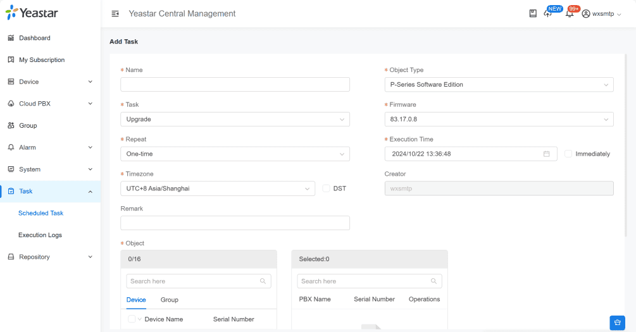
Task: Select all devices via Device Name checkbox
Action: point(132,319)
